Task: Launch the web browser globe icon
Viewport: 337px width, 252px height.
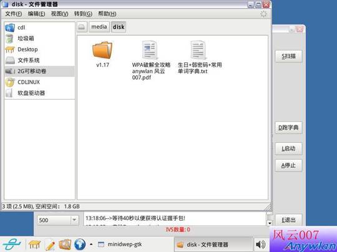Action: point(80,245)
